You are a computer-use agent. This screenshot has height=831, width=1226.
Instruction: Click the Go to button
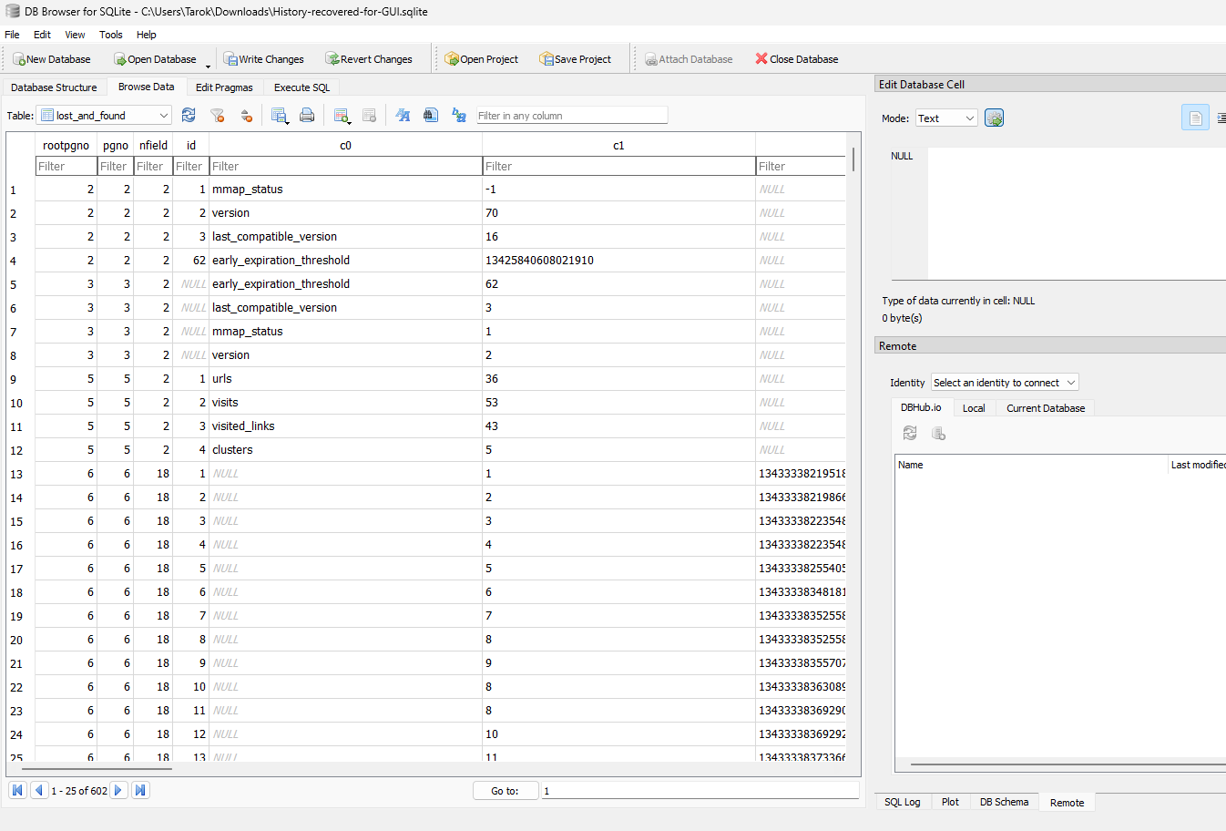pos(505,791)
